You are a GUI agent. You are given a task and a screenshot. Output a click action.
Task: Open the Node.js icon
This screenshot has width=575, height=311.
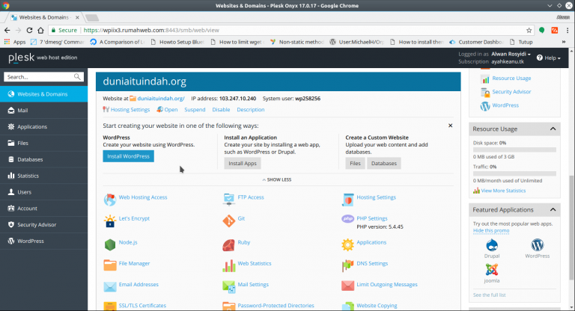coord(109,244)
